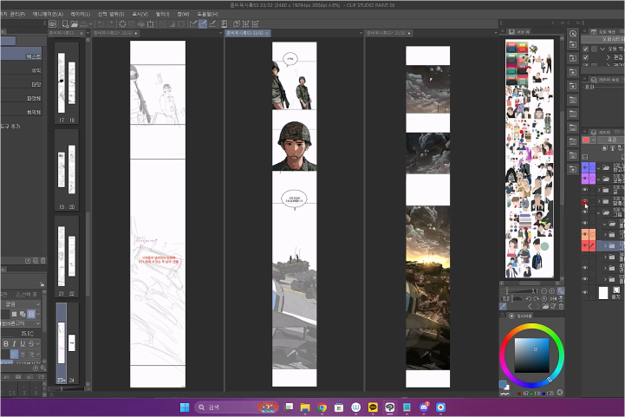Expand the toolbar export icon dropdown arrow
The width and height of the screenshot is (625, 417).
pyautogui.click(x=90, y=24)
